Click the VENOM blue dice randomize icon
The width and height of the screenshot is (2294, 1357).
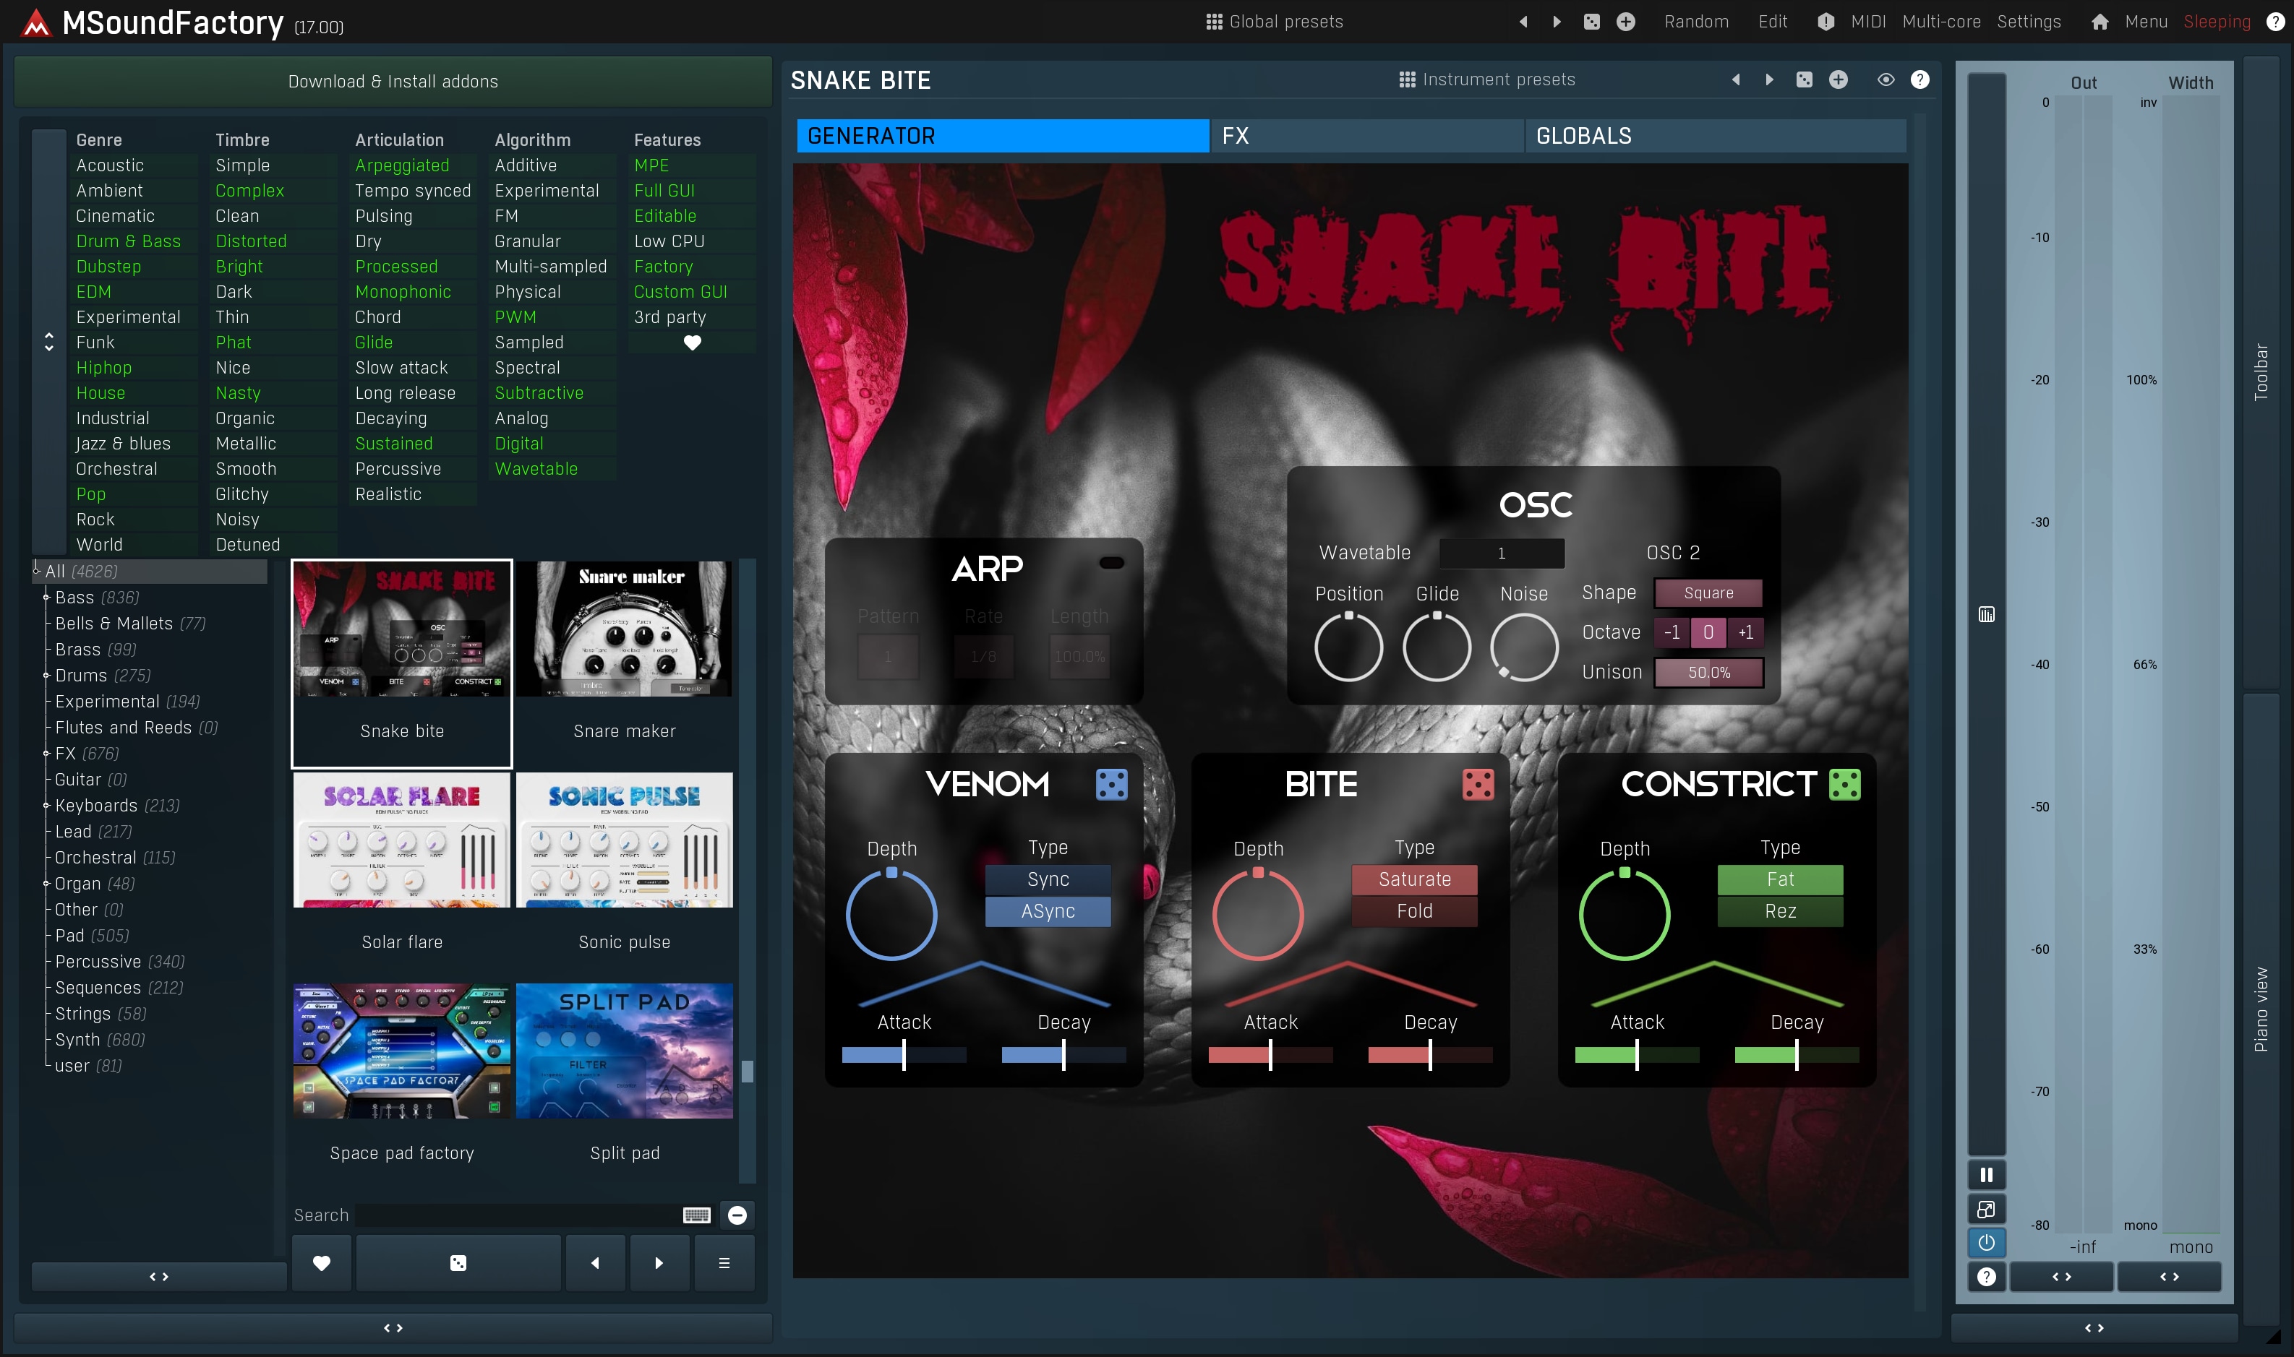1111,784
